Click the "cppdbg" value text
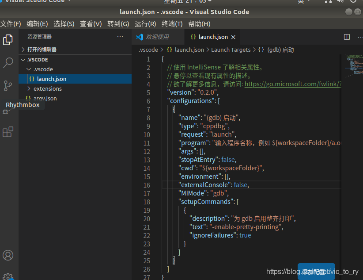Image resolution: width=363 pixels, height=280 pixels. click(214, 126)
